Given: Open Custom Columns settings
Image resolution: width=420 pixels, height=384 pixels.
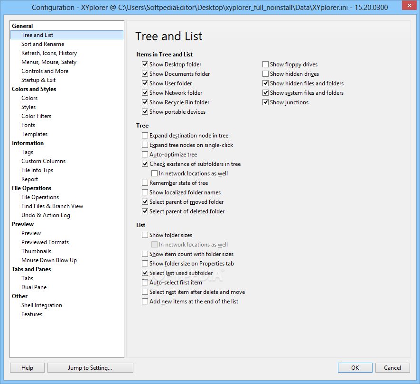Looking at the screenshot, I should click(x=43, y=161).
